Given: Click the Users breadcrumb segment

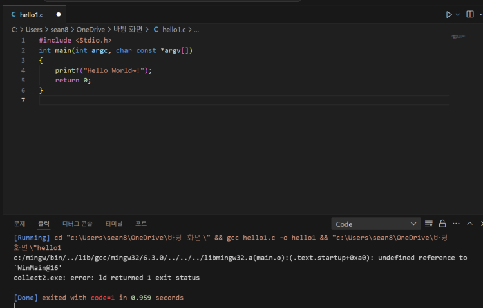Looking at the screenshot, I should point(34,30).
